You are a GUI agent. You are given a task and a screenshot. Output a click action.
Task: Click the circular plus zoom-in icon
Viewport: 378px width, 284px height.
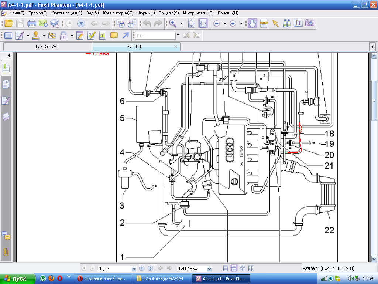point(233,23)
